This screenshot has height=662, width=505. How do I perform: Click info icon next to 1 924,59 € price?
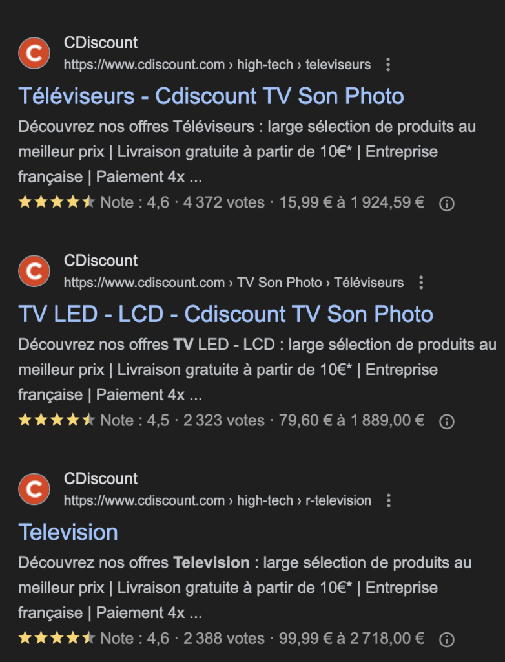pyautogui.click(x=446, y=204)
